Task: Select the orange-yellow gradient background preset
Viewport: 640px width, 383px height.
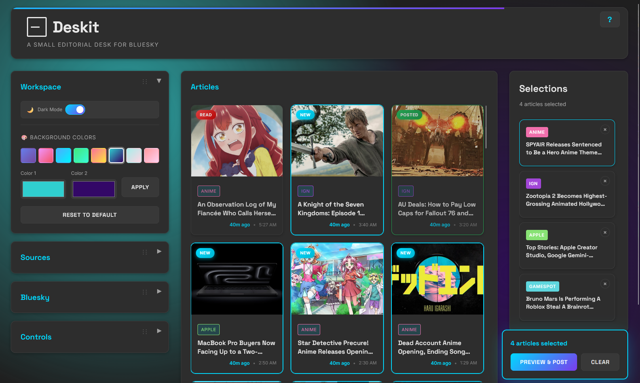Action: click(99, 155)
